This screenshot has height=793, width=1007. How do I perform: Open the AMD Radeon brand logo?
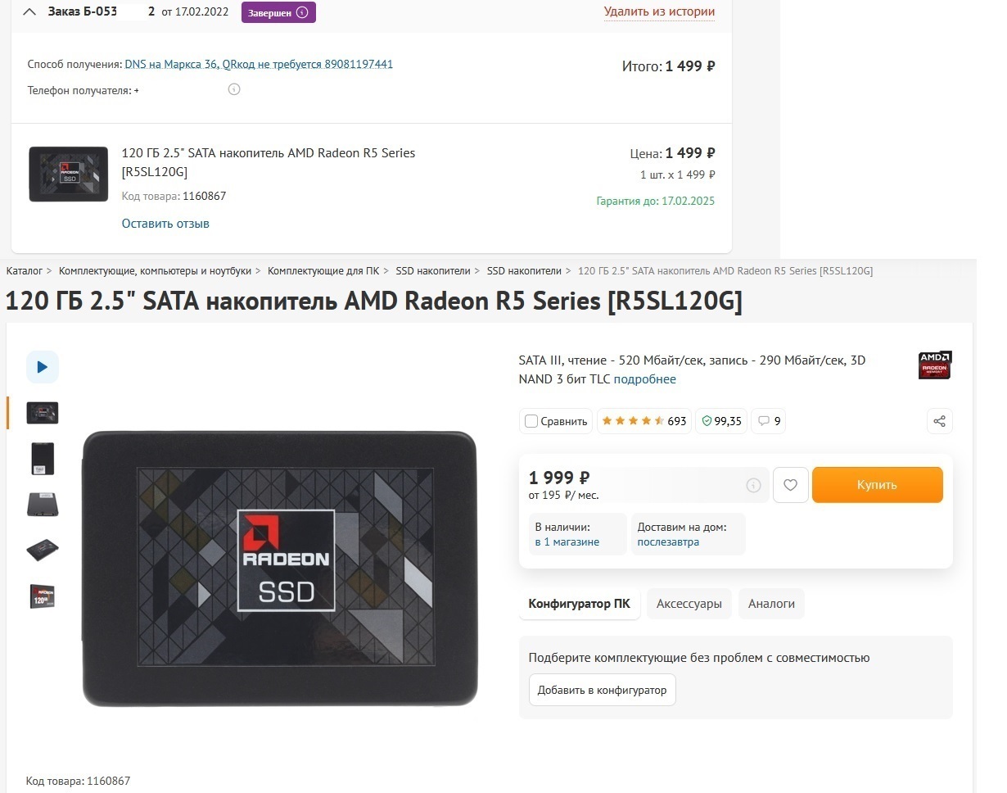[934, 365]
